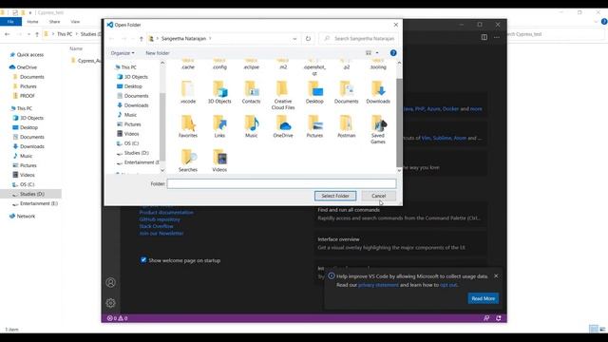Open the GitHub repository link
Viewport: 608px width, 342px height.
160,219
